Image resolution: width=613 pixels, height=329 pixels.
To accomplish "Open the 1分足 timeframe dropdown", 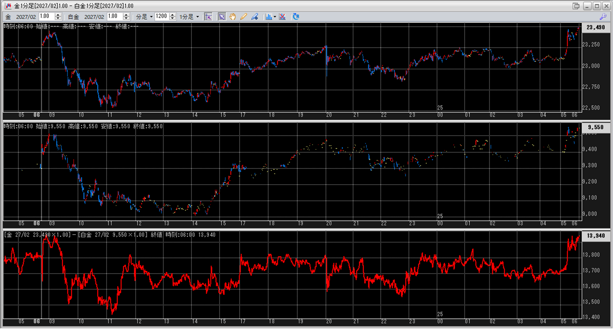I will point(197,17).
